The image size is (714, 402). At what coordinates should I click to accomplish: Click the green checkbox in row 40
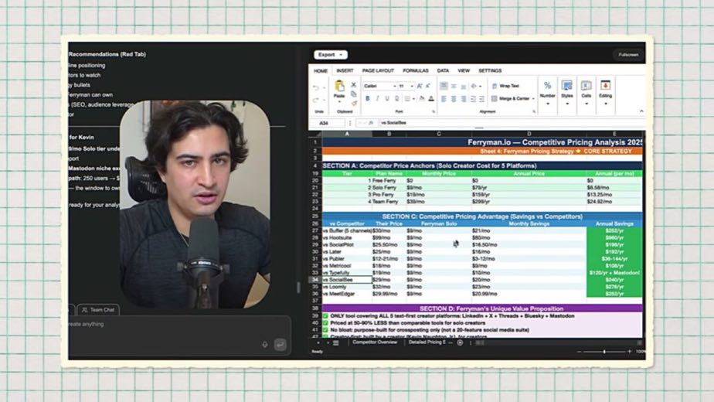325,322
